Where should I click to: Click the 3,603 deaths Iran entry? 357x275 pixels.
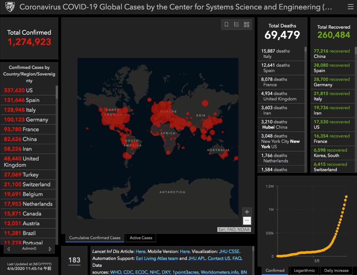click(x=281, y=110)
